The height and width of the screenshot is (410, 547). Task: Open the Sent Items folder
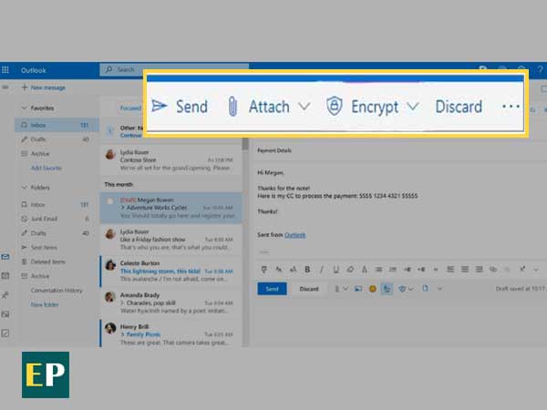57,248
